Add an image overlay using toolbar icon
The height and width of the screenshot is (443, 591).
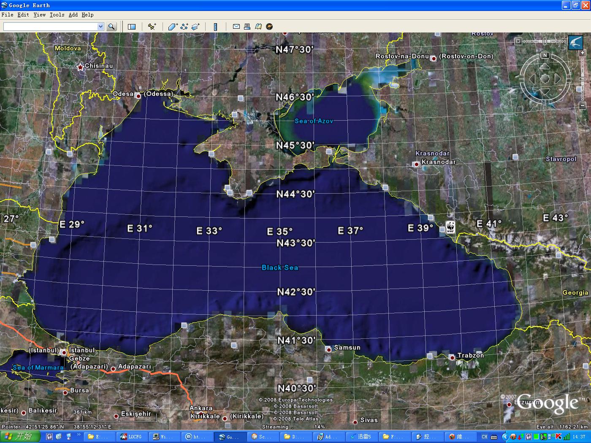(x=195, y=27)
